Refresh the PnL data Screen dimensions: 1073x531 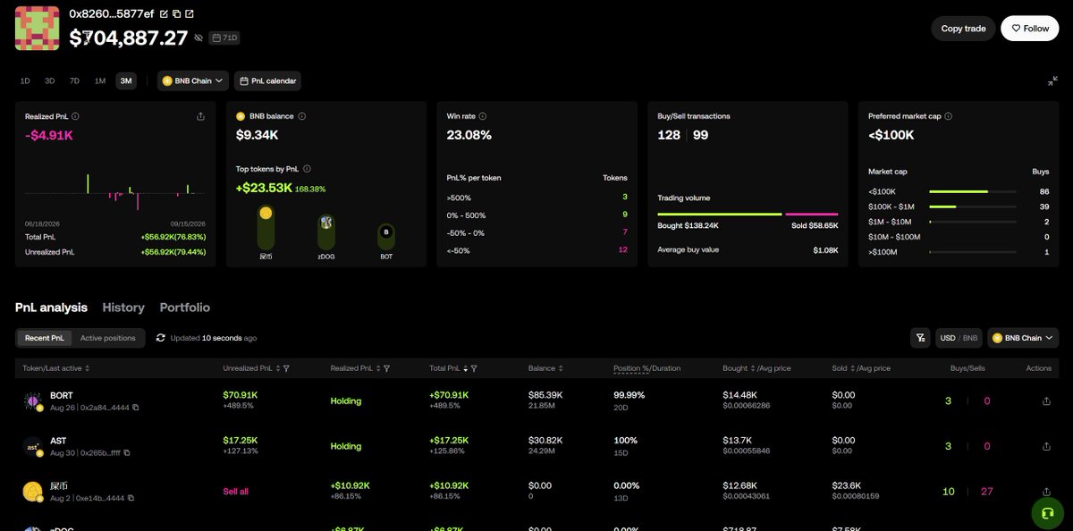tap(160, 338)
